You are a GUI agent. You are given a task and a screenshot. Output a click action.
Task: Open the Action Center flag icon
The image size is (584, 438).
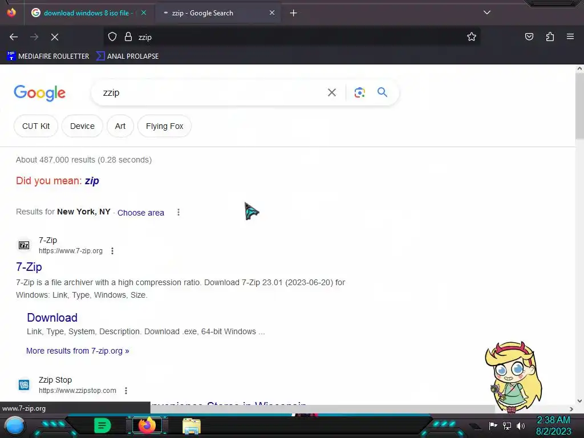click(493, 425)
